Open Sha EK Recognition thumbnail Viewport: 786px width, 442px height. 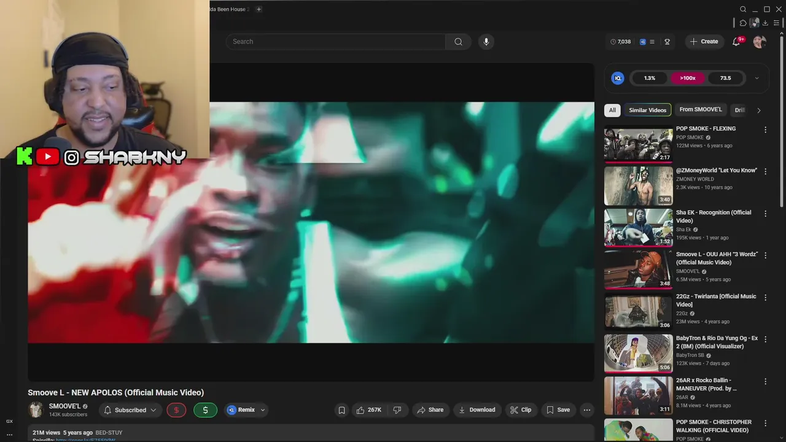point(639,228)
